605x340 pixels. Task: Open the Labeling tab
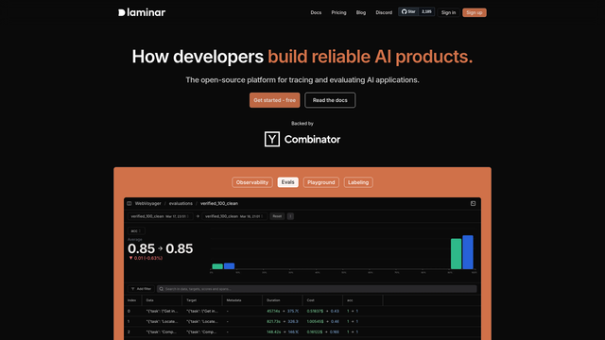(358, 182)
